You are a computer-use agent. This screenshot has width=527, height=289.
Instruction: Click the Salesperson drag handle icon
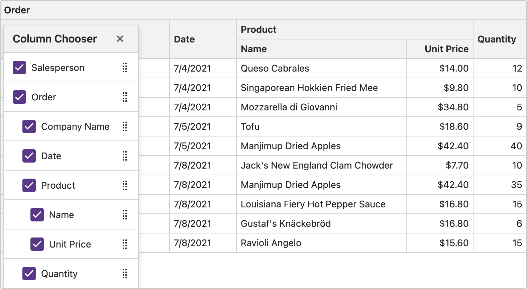pyautogui.click(x=125, y=68)
